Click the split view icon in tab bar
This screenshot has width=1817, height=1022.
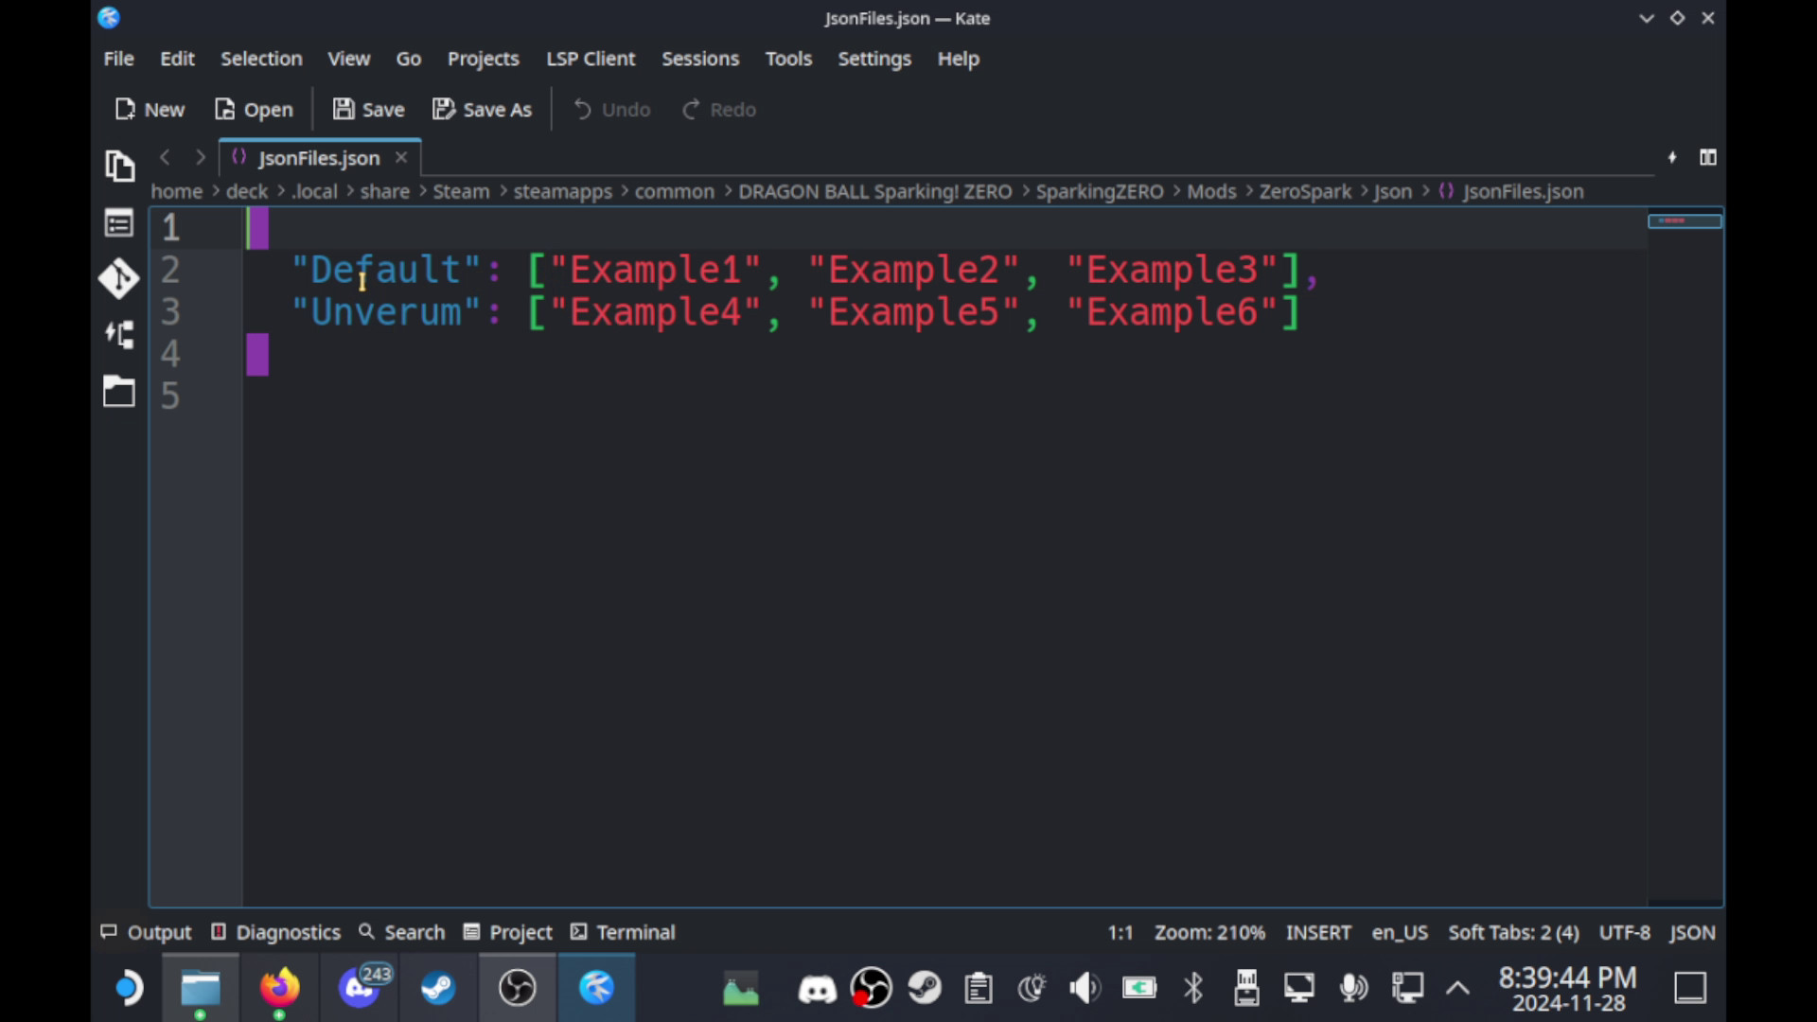pyautogui.click(x=1707, y=157)
